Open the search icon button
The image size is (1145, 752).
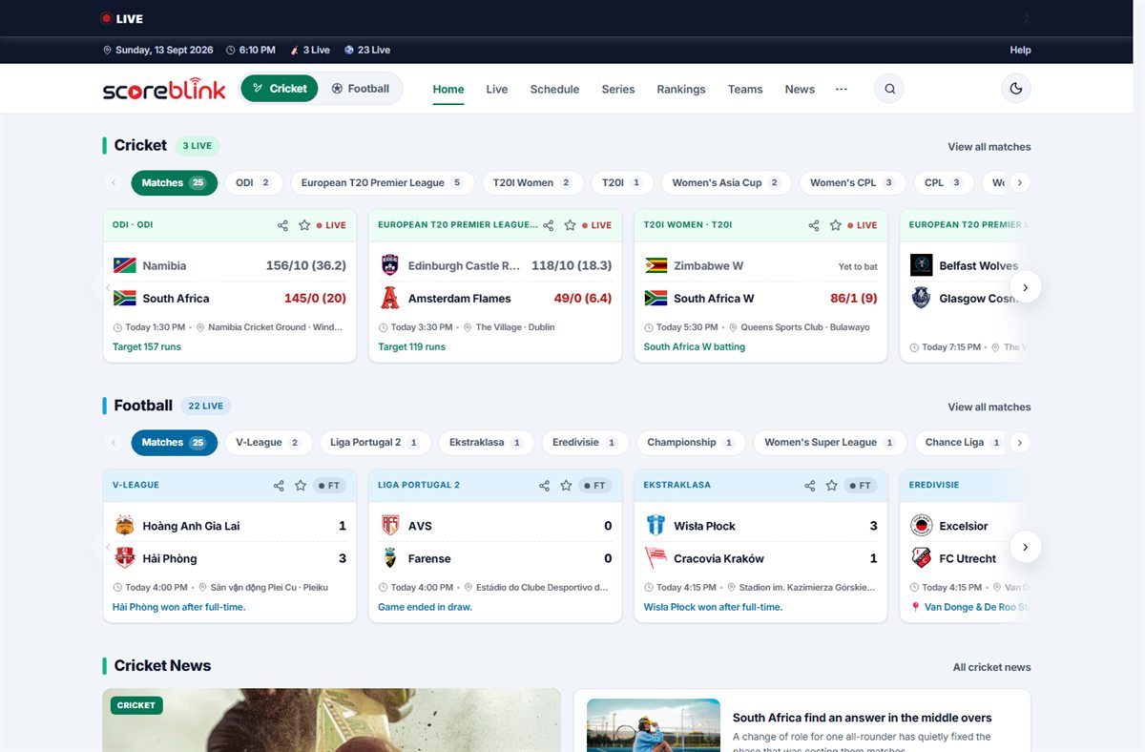click(x=889, y=89)
